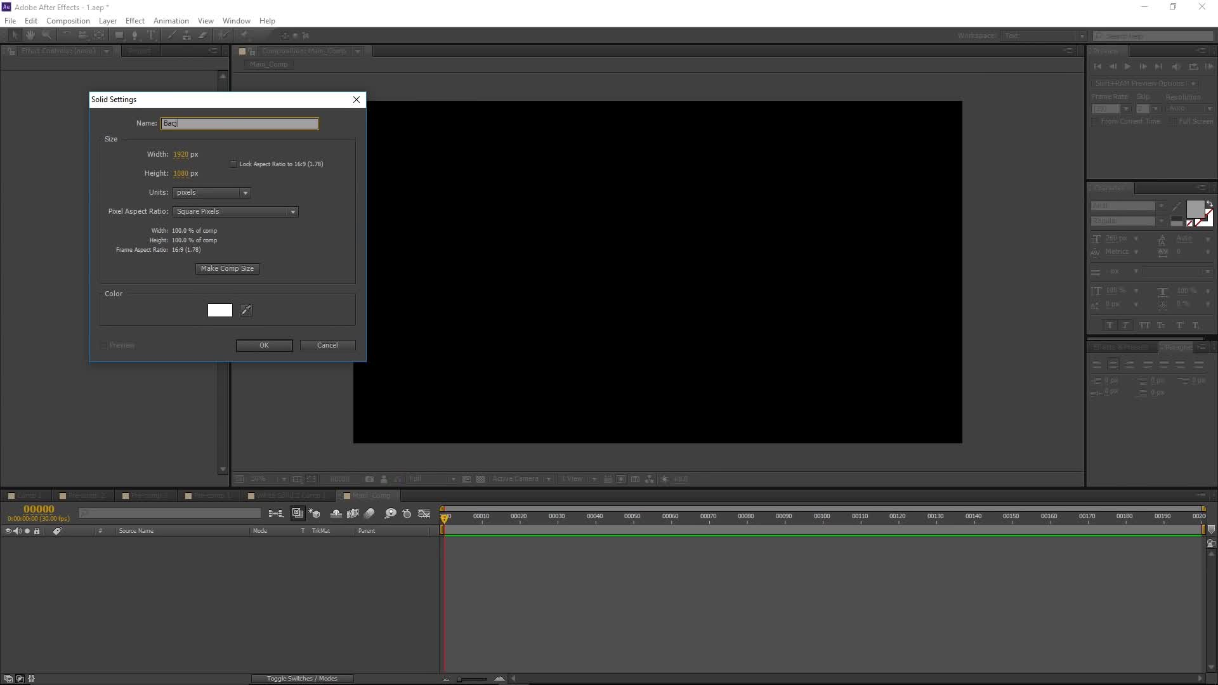Open the Character fill color swatch
The width and height of the screenshot is (1218, 685).
click(1195, 209)
